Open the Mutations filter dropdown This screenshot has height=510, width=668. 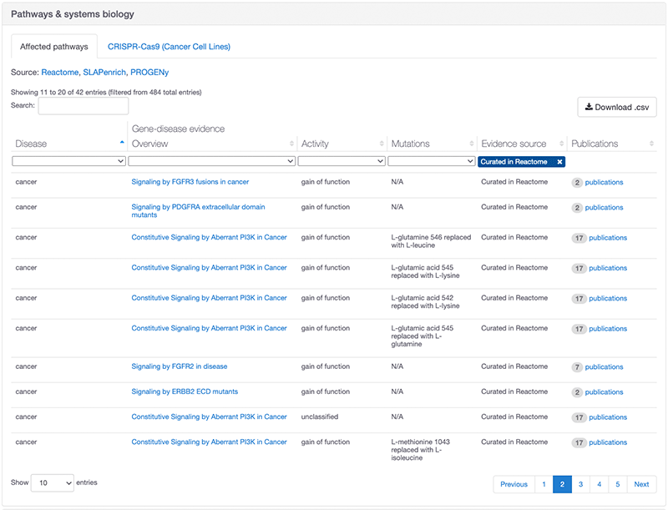(x=429, y=160)
